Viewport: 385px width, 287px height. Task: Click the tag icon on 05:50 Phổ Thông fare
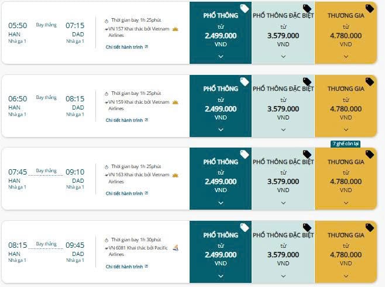tap(245, 8)
